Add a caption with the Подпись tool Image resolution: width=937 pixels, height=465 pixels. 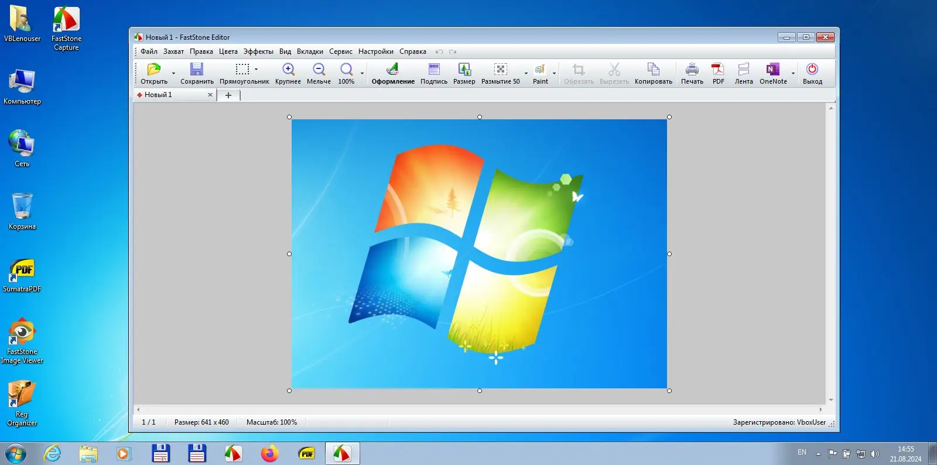434,70
